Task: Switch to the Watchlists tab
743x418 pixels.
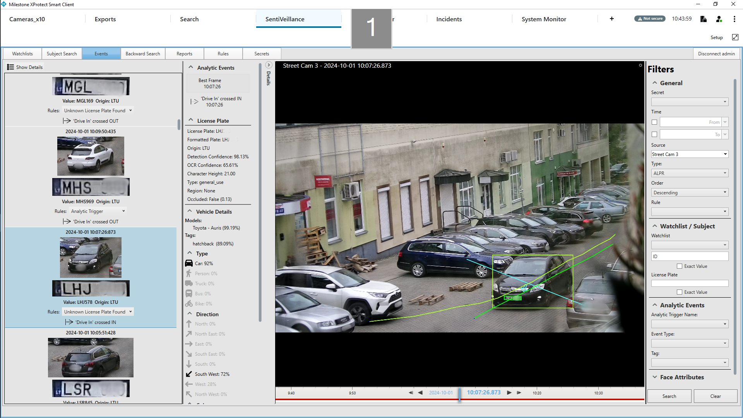Action: [x=22, y=54]
